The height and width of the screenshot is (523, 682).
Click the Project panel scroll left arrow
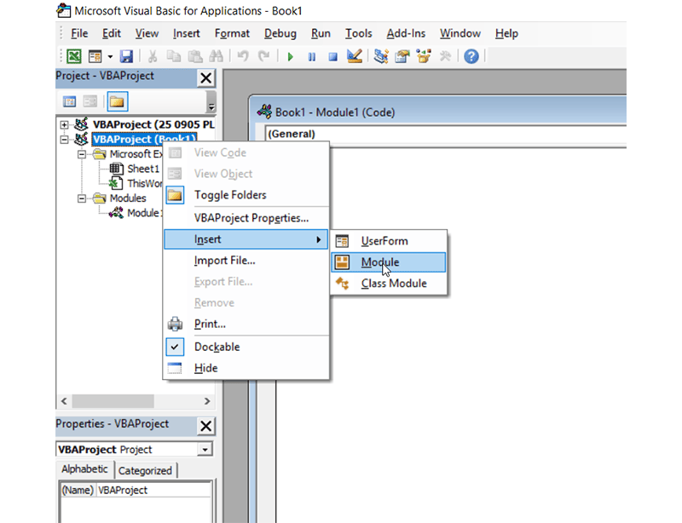pos(64,401)
